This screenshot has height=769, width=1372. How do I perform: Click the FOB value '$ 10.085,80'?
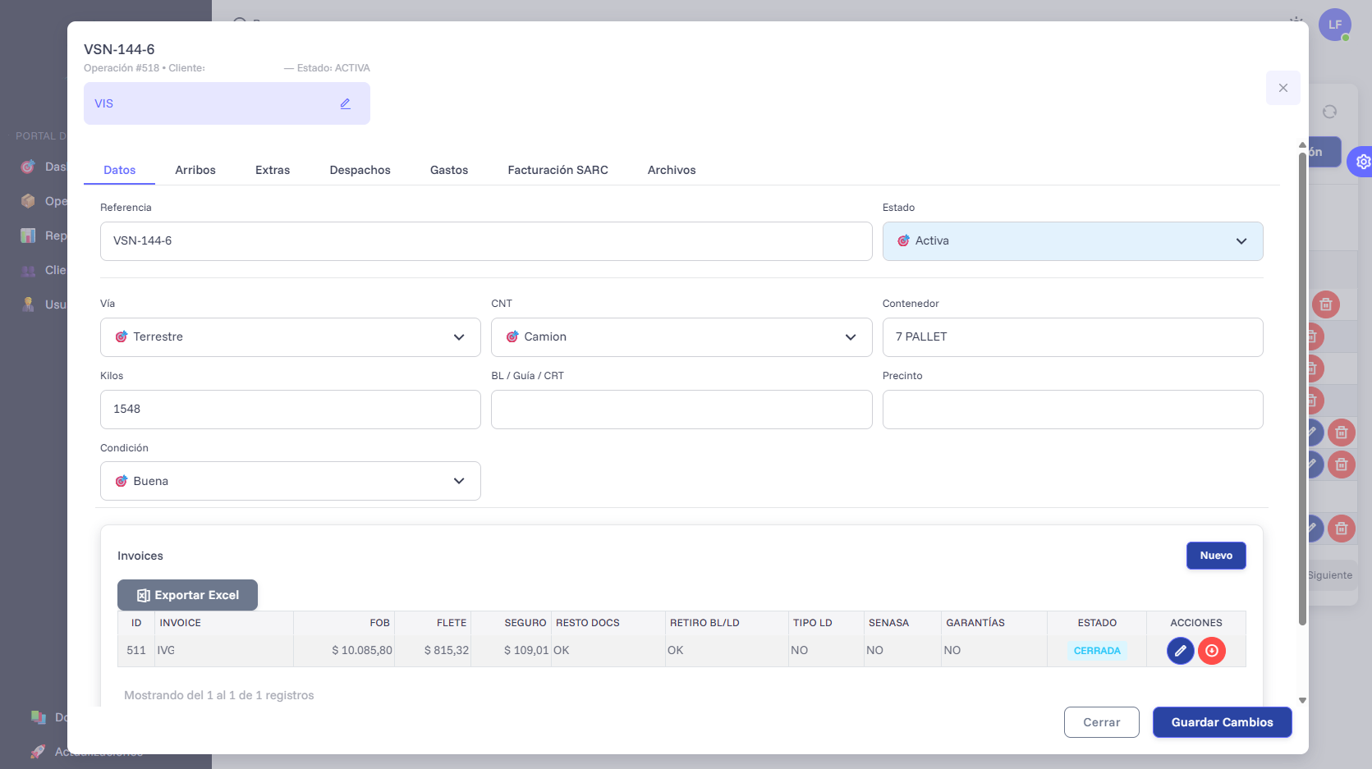click(x=362, y=650)
